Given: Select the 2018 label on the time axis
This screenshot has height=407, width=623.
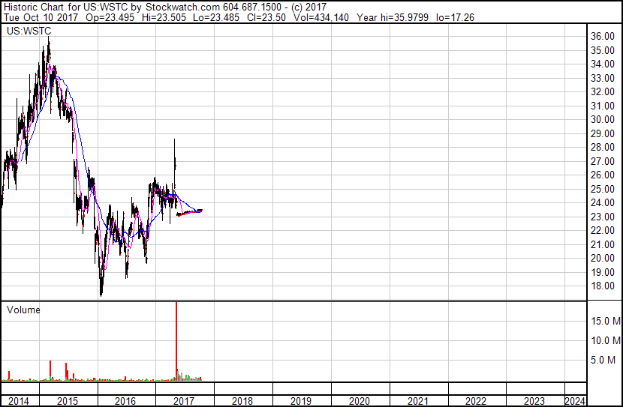Looking at the screenshot, I should (x=242, y=401).
